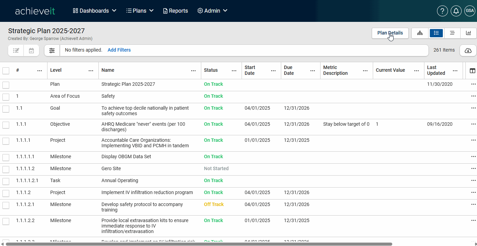Click the achieveit logo
477x246 pixels.
pos(35,11)
